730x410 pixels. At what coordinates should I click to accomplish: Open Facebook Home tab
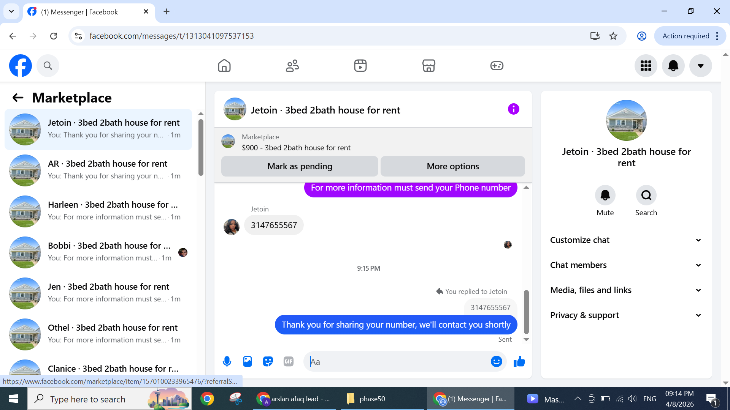[x=224, y=66]
